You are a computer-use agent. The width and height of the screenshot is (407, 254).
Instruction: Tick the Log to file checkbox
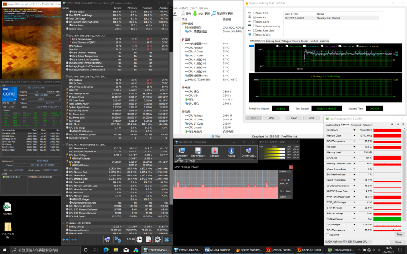click(x=327, y=234)
